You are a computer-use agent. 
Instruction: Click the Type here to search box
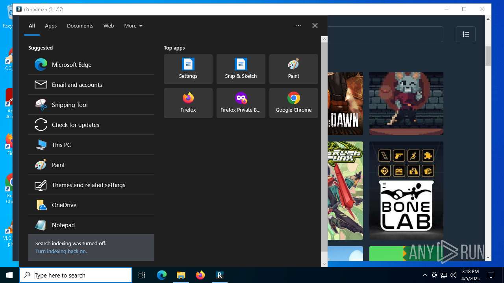point(76,275)
